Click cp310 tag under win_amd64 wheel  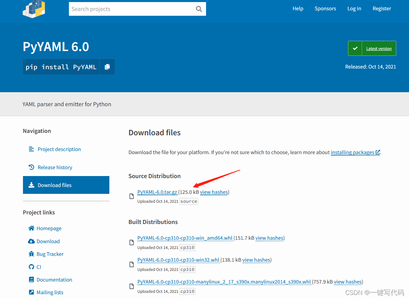[x=187, y=247]
